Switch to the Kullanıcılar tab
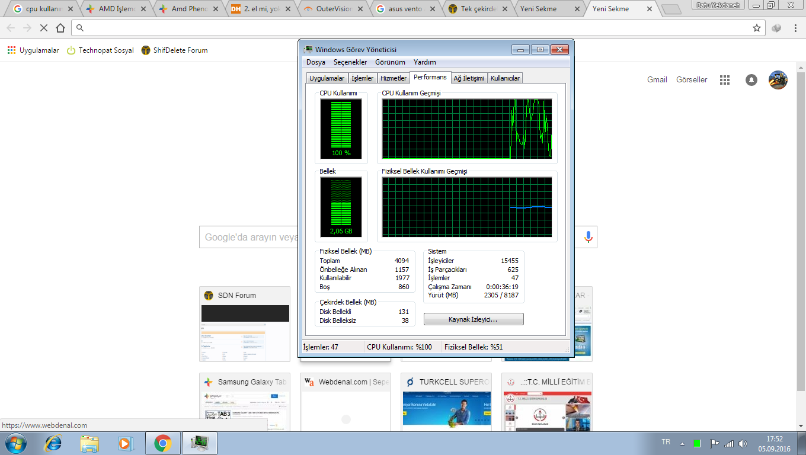Image resolution: width=806 pixels, height=455 pixels. point(506,78)
